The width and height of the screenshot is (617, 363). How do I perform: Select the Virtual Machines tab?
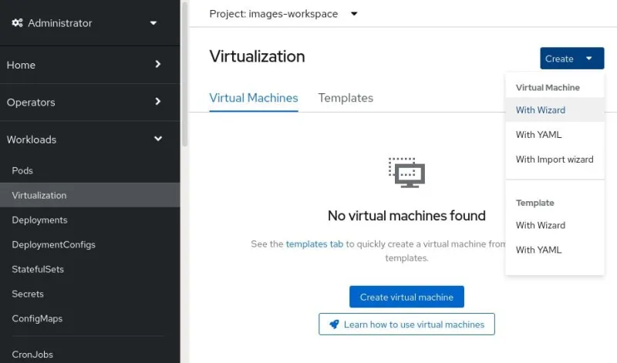tap(254, 98)
